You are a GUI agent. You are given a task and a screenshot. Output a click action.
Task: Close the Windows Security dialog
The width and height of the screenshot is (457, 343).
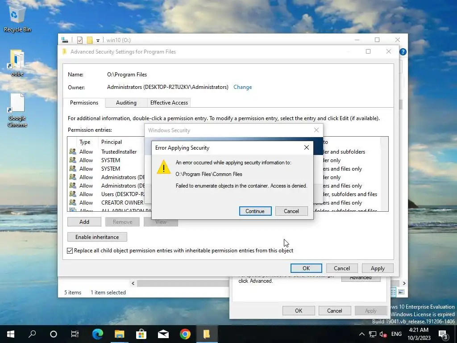[x=316, y=130]
